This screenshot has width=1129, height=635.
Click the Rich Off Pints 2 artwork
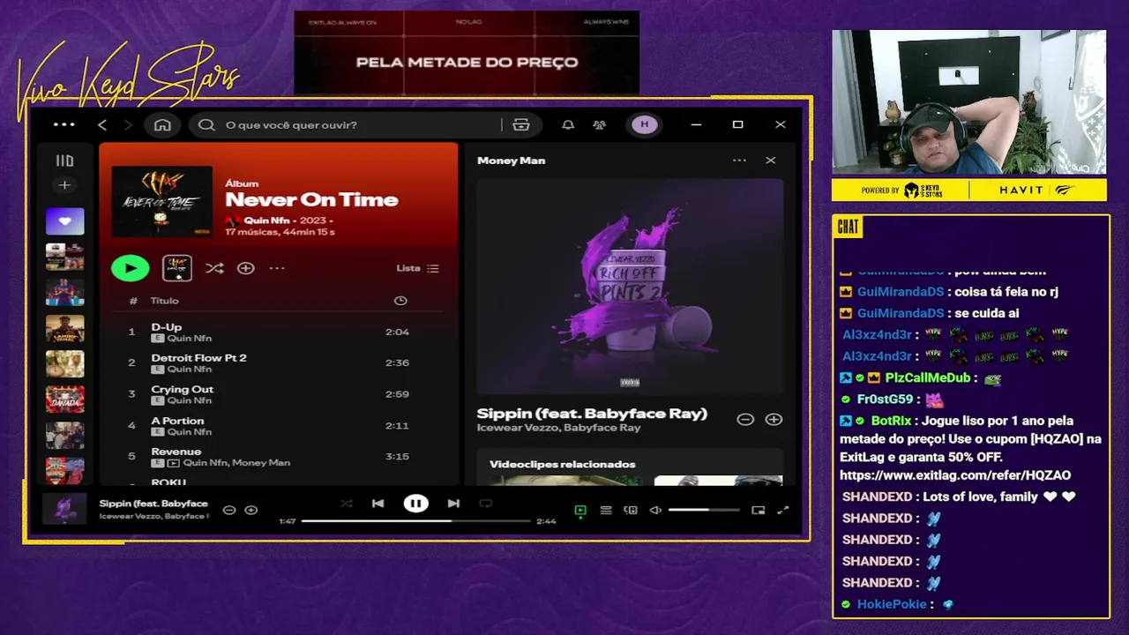coord(630,287)
